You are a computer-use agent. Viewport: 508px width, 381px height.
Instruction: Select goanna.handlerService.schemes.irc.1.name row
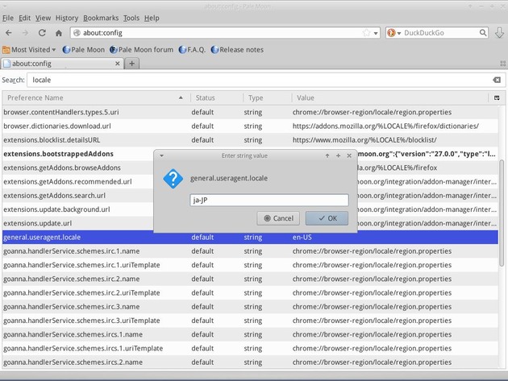point(250,251)
